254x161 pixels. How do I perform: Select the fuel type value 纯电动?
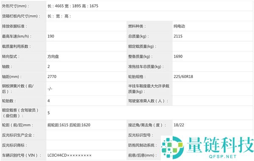(179, 26)
